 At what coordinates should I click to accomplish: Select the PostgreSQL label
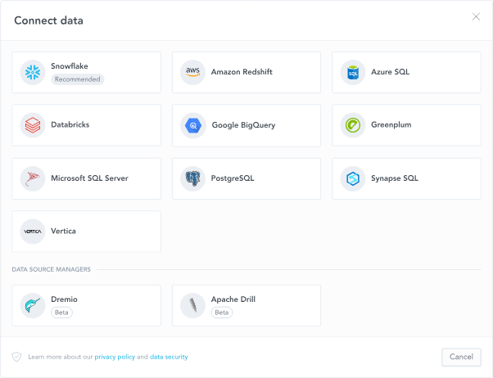tap(233, 178)
